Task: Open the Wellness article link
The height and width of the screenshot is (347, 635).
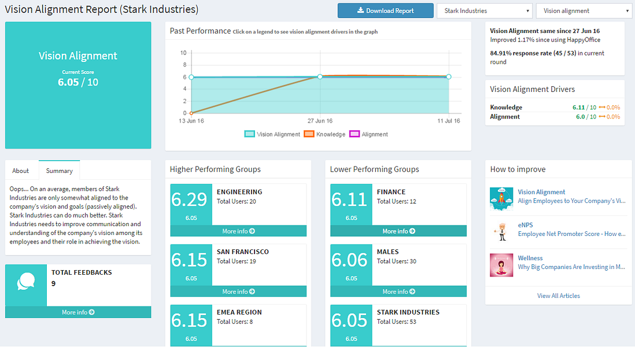Action: pos(530,259)
